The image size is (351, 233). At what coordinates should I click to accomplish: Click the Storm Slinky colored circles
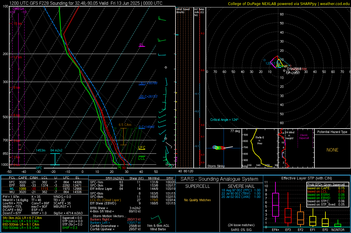(x=218, y=148)
